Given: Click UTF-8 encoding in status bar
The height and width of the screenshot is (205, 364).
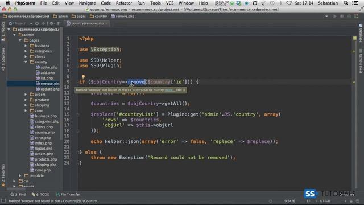Looking at the screenshot, I should tap(325, 201).
